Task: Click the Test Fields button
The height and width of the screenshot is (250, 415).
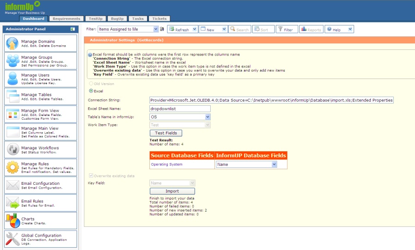Action: (166, 133)
